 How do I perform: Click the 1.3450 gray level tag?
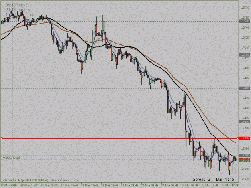click(x=245, y=88)
